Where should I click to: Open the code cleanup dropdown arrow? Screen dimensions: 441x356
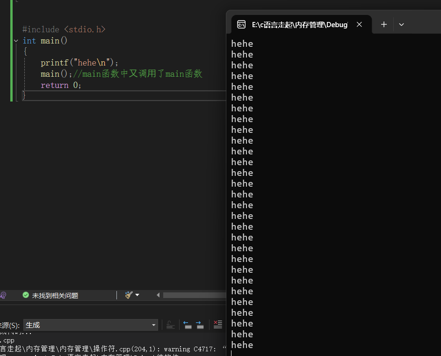pyautogui.click(x=137, y=295)
